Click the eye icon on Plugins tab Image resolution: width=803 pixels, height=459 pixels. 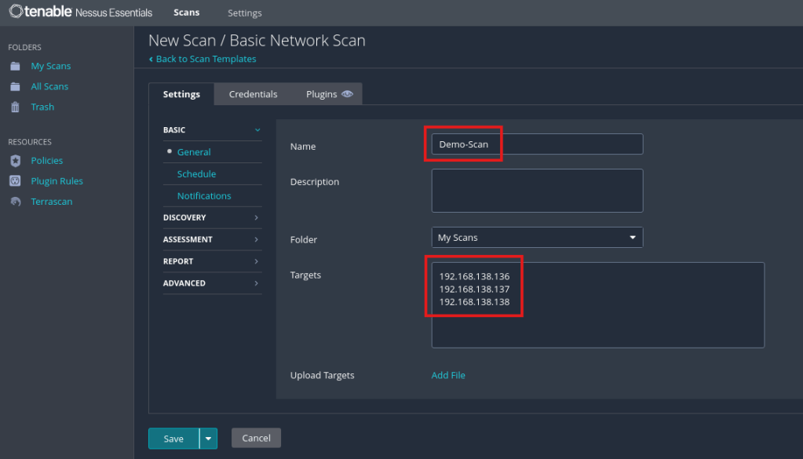(x=347, y=94)
